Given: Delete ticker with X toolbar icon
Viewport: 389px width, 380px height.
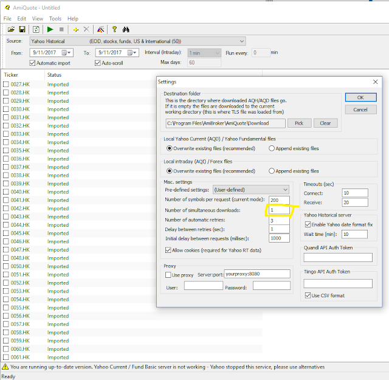Looking at the screenshot, I should pos(86,30).
